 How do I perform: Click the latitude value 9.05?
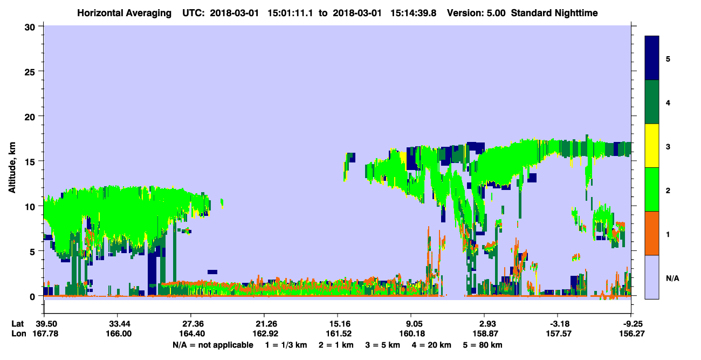click(411, 324)
